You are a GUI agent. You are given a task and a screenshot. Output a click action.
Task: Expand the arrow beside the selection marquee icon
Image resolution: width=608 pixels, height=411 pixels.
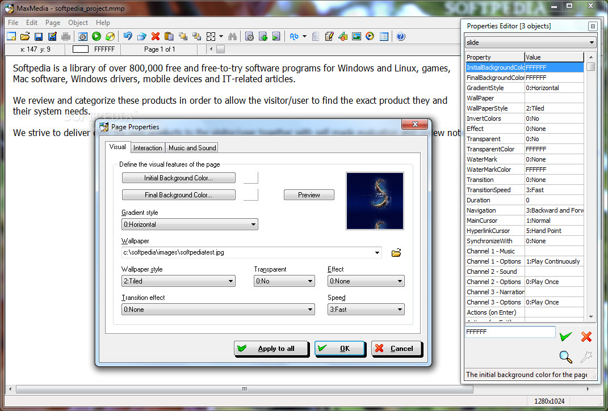click(221, 36)
